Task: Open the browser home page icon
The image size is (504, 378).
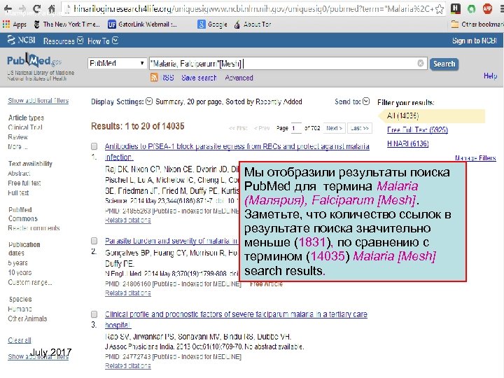Action: (x=51, y=8)
